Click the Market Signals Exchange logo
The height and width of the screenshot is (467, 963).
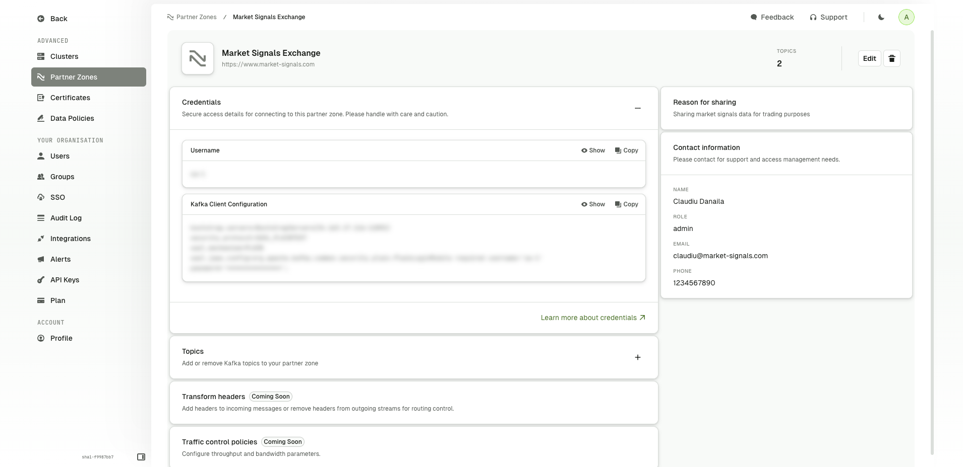click(x=198, y=58)
